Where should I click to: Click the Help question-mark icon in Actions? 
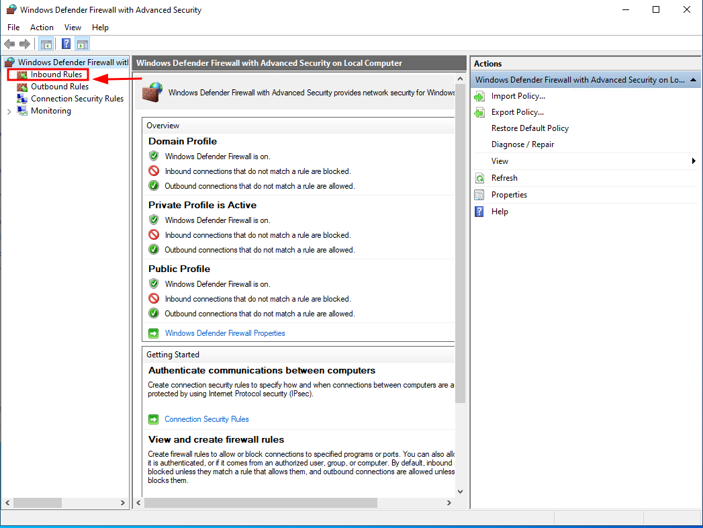479,212
